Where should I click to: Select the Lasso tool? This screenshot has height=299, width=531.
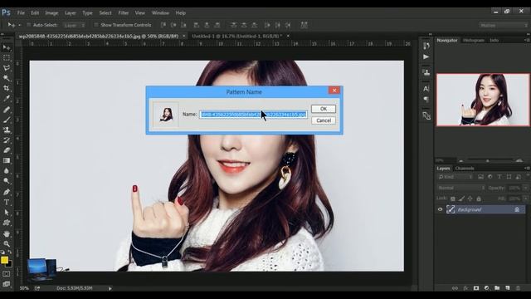click(x=7, y=68)
